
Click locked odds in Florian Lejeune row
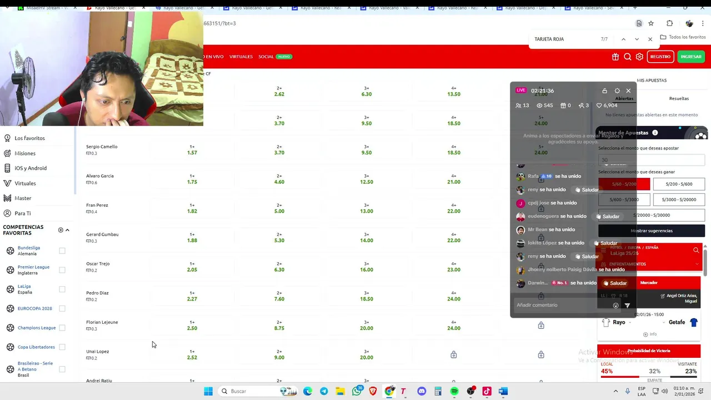tap(541, 325)
